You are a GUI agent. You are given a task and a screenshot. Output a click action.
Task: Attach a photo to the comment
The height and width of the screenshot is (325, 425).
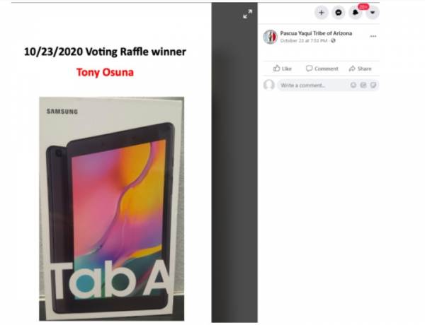click(363, 85)
